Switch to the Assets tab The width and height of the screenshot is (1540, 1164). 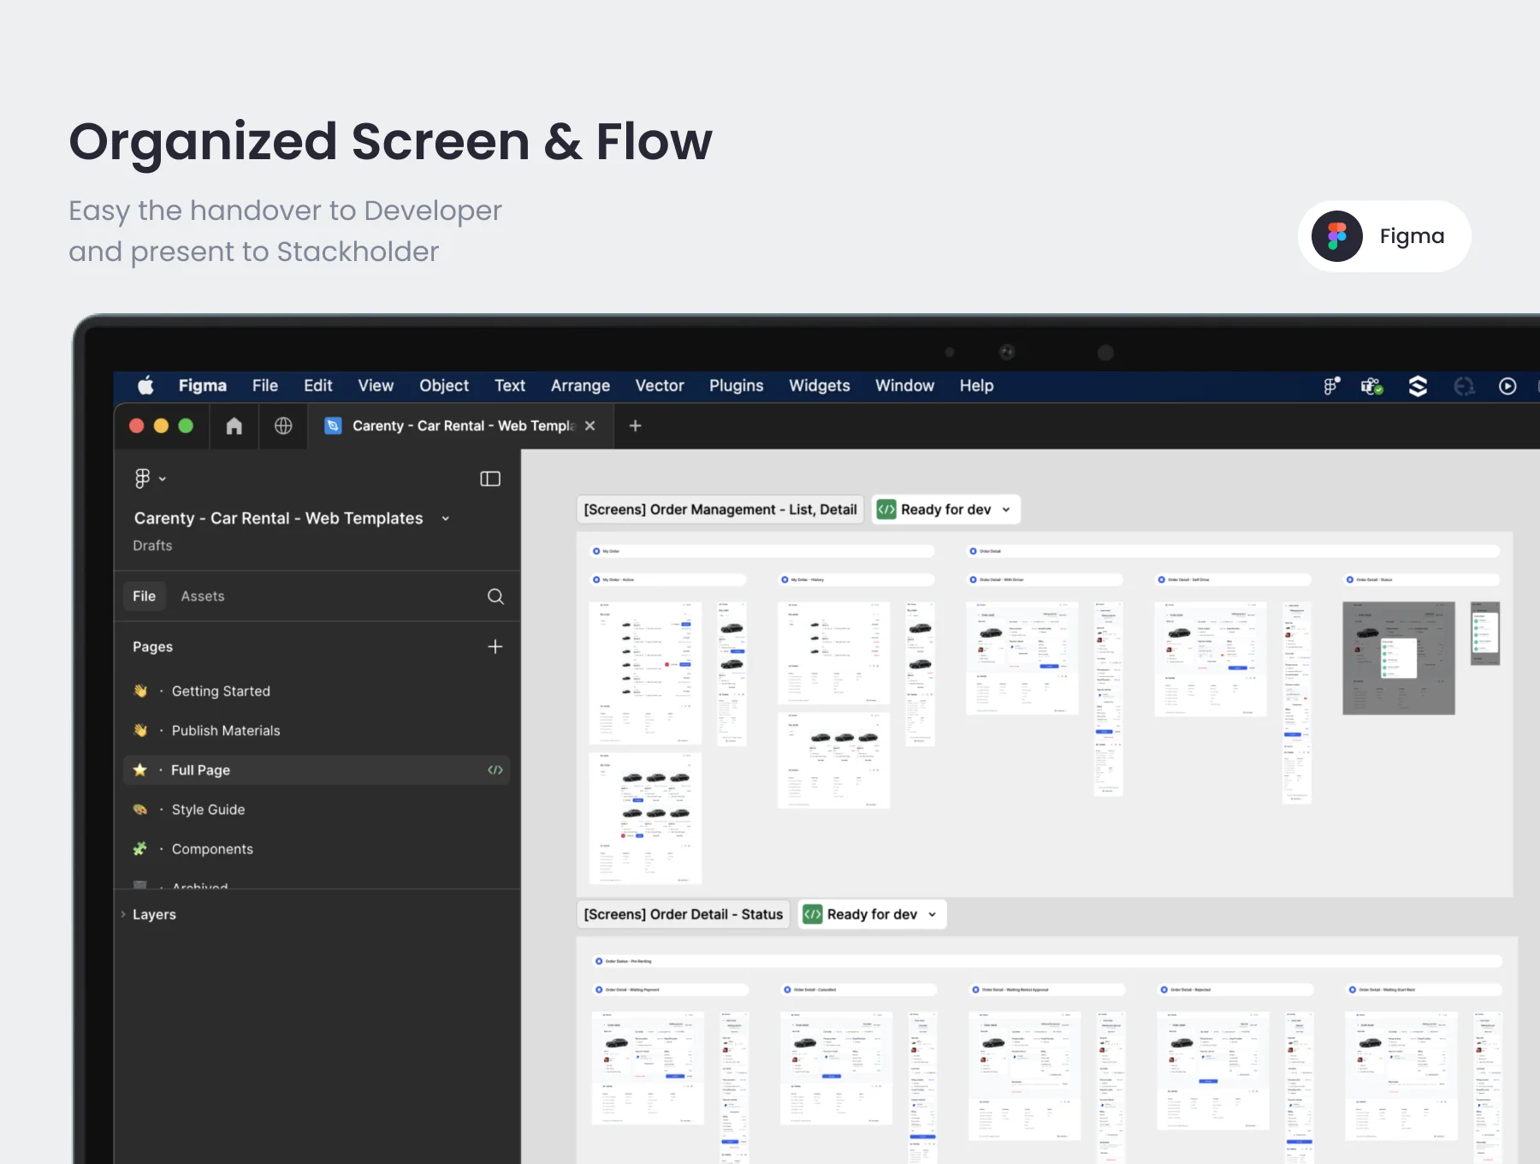click(x=203, y=597)
